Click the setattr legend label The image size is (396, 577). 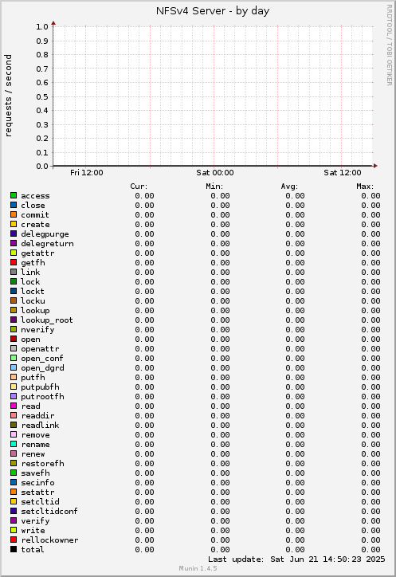click(38, 493)
